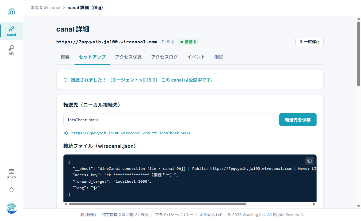Click the localhost:5000 mapping destination text
Image resolution: width=361 pixels, height=221 pixels.
click(x=174, y=133)
